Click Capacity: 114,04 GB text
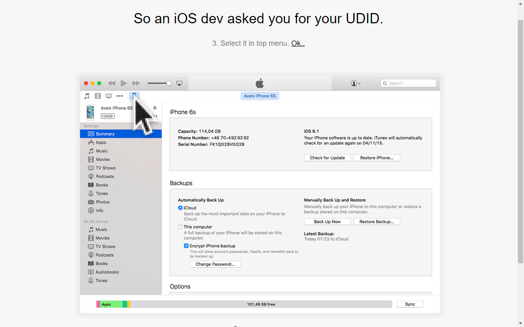 tap(199, 132)
